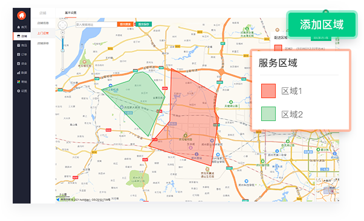Screen dimensions: 364x221
Task: Open 数据 data section with bar chart icon
Action: pyautogui.click(x=22, y=73)
